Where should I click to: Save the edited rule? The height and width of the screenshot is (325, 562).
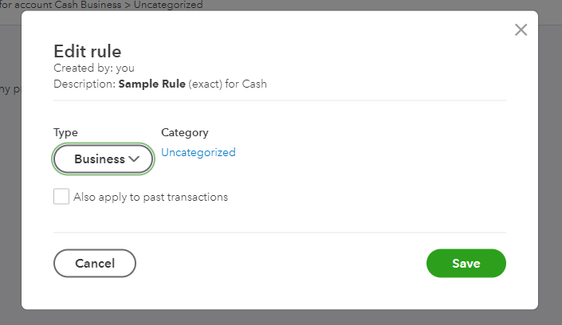(x=466, y=263)
